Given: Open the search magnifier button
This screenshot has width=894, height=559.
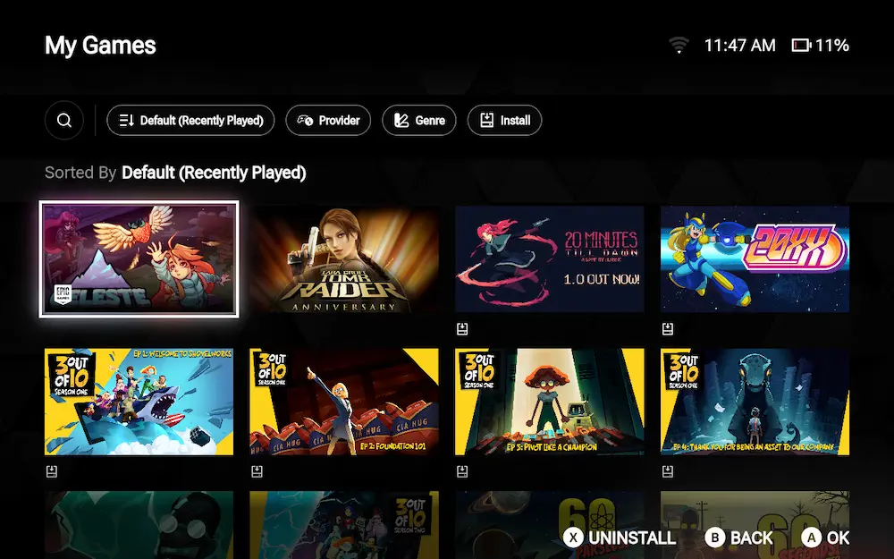Looking at the screenshot, I should coord(64,121).
